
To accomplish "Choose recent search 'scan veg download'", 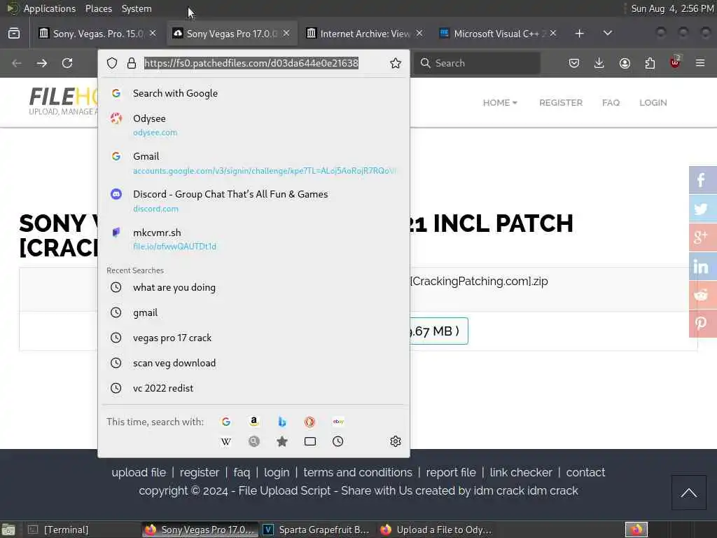I will [x=253, y=363].
